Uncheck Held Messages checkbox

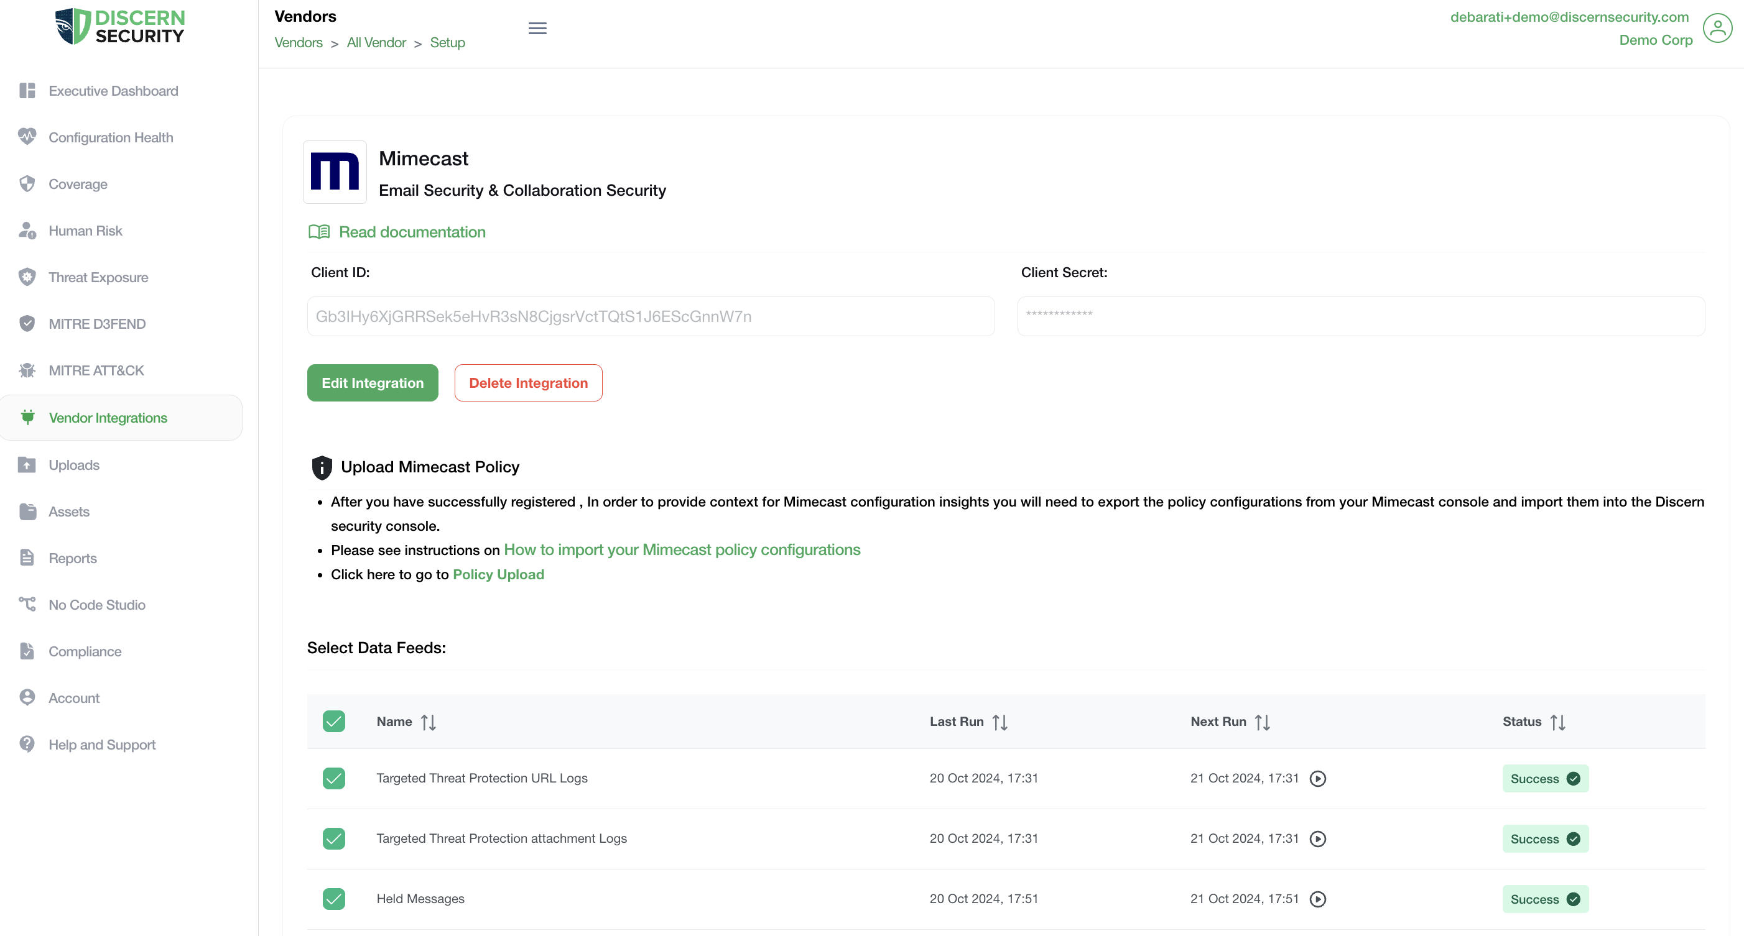(334, 899)
